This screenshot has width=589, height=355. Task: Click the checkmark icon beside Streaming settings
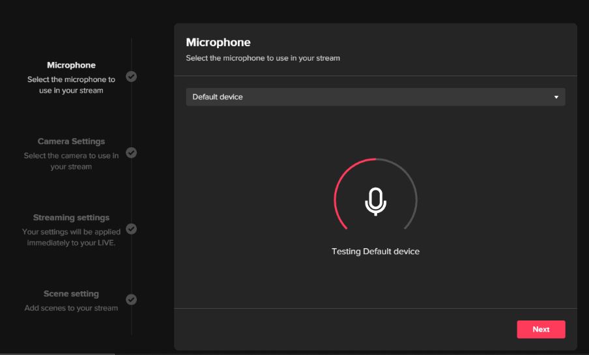coord(131,229)
